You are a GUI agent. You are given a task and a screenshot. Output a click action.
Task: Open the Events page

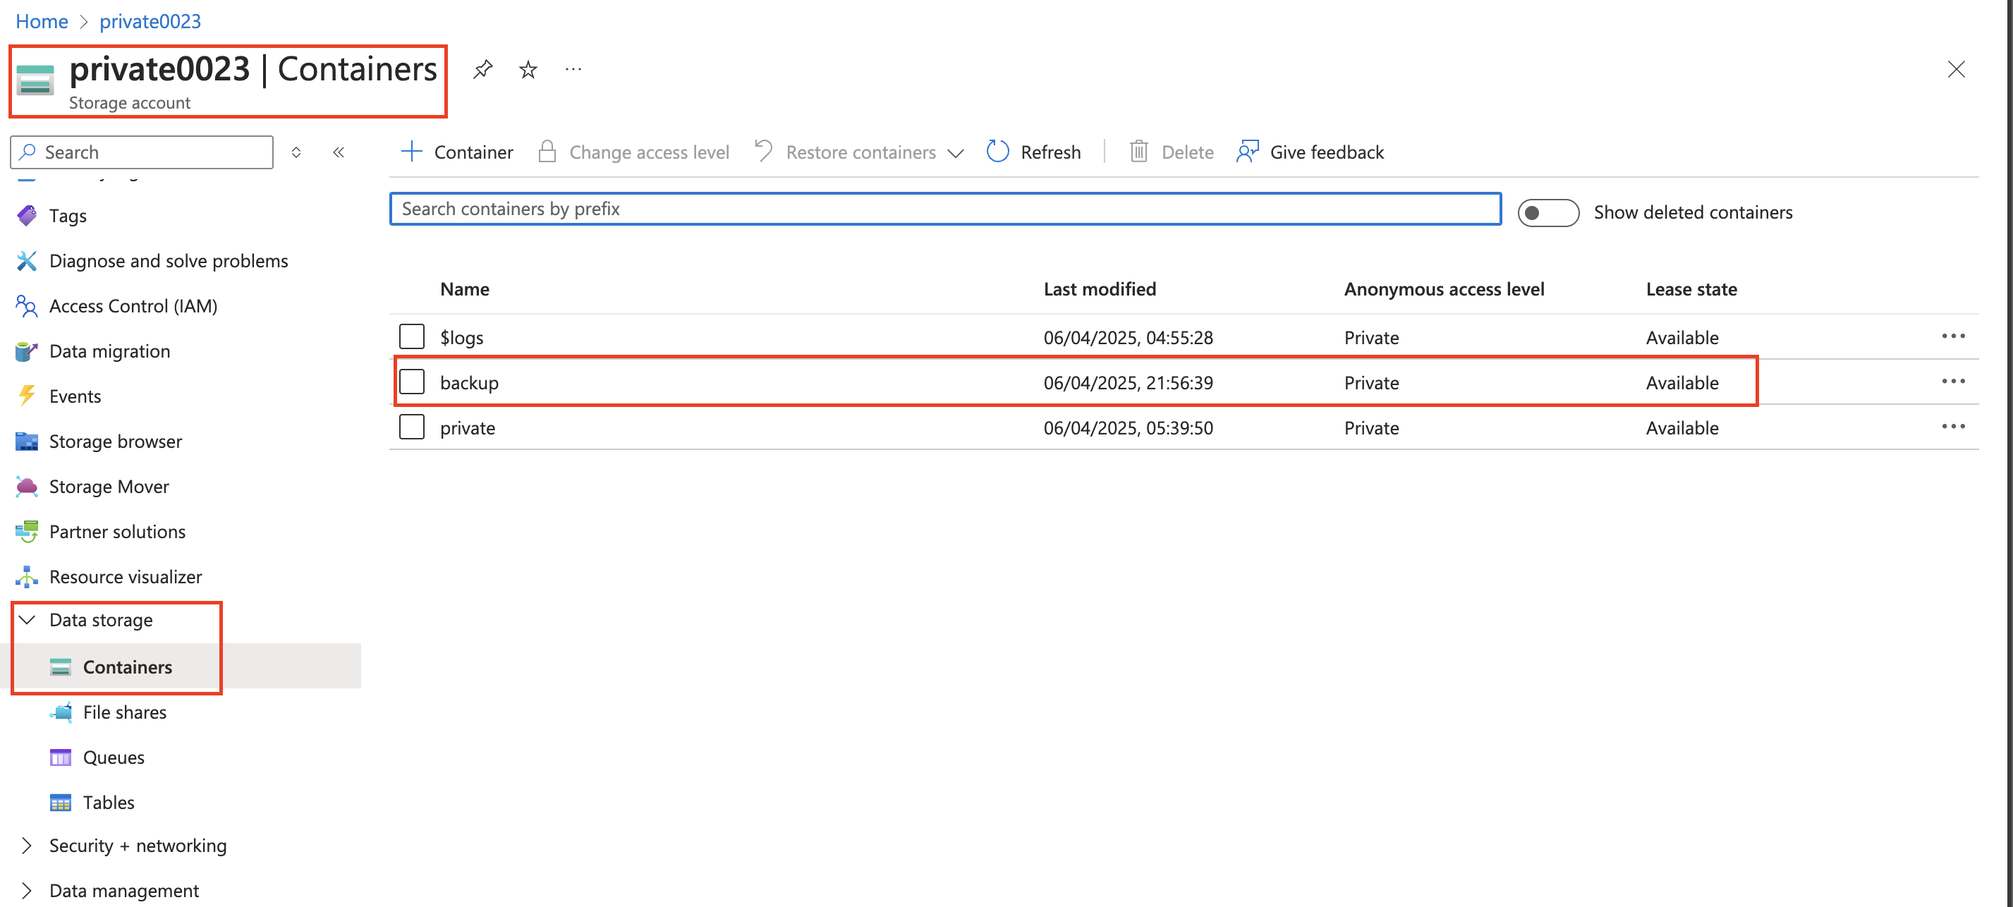point(75,397)
